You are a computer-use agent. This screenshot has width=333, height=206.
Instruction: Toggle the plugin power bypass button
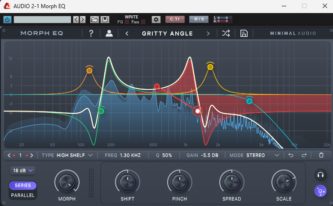[7, 19]
